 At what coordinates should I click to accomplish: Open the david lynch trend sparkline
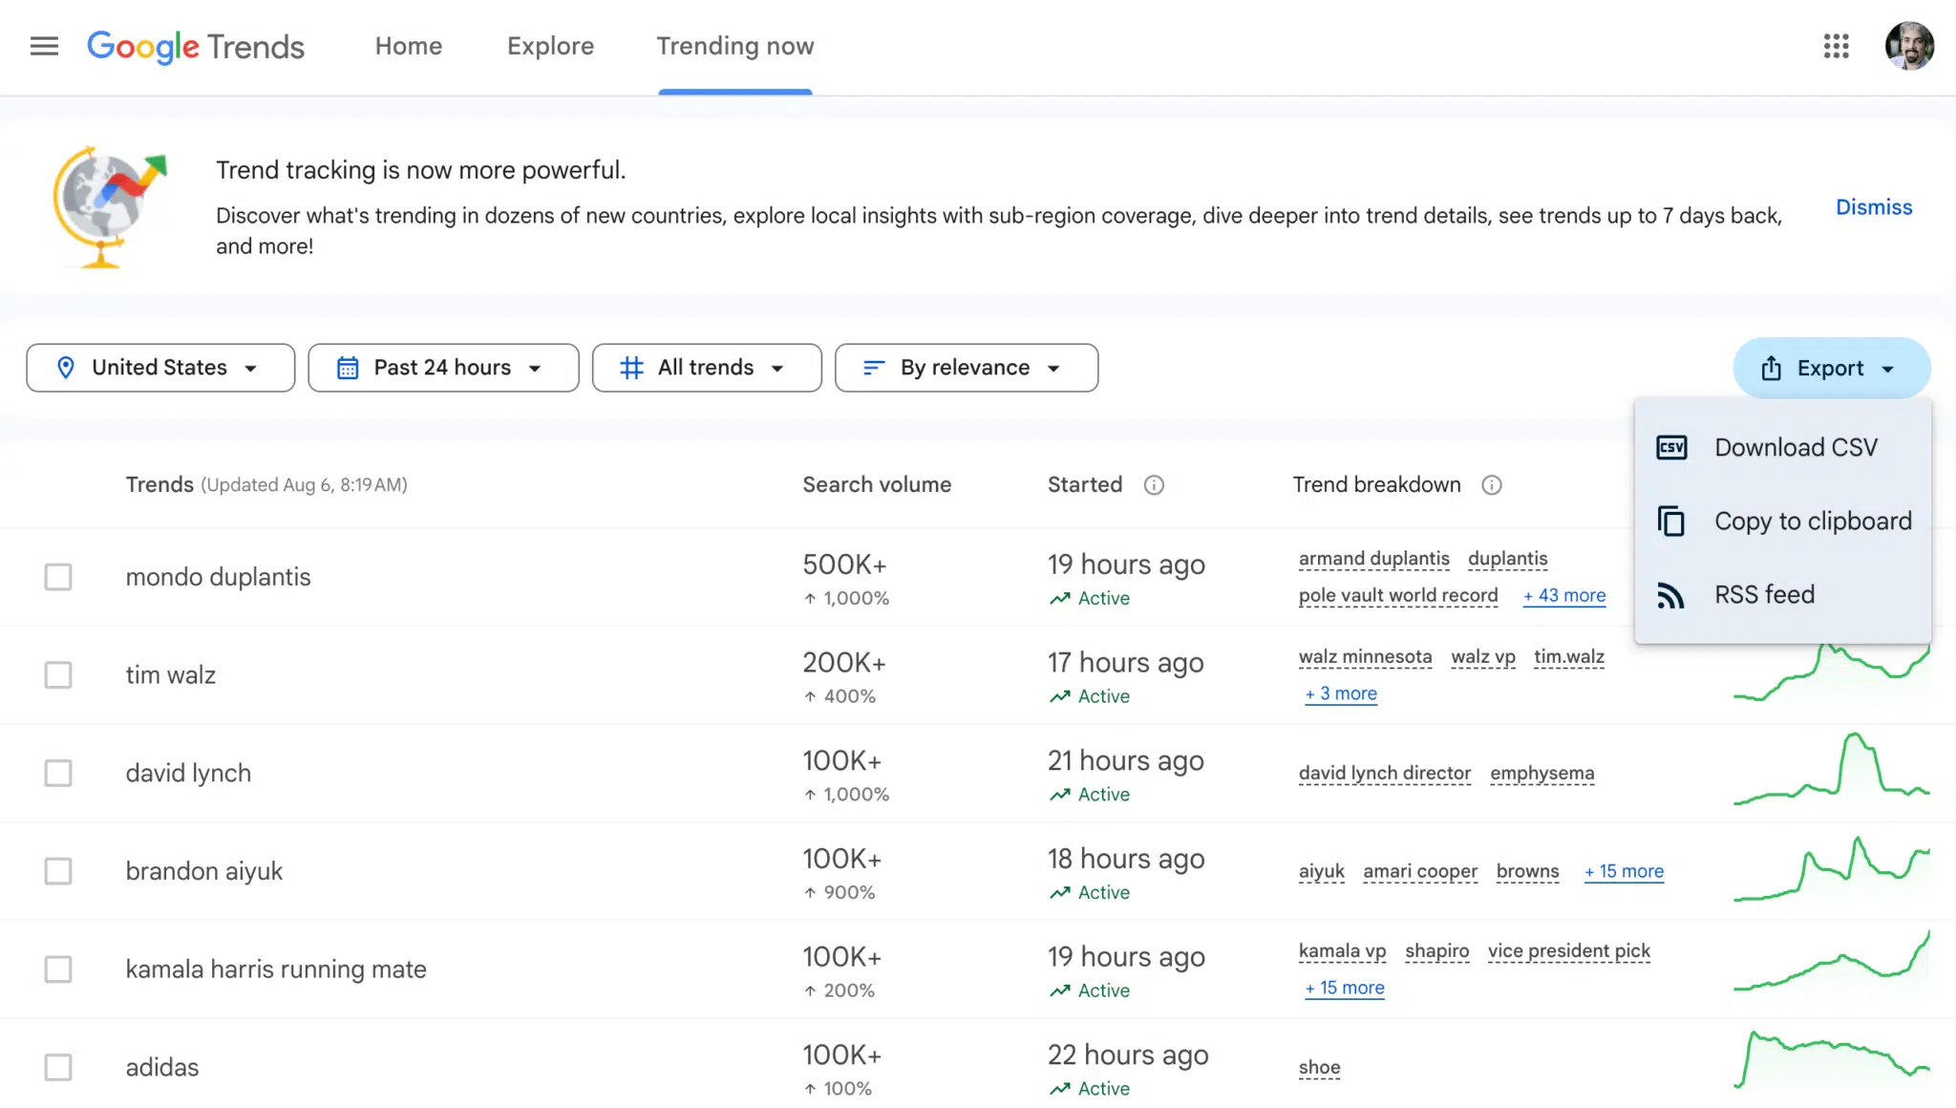pyautogui.click(x=1832, y=770)
